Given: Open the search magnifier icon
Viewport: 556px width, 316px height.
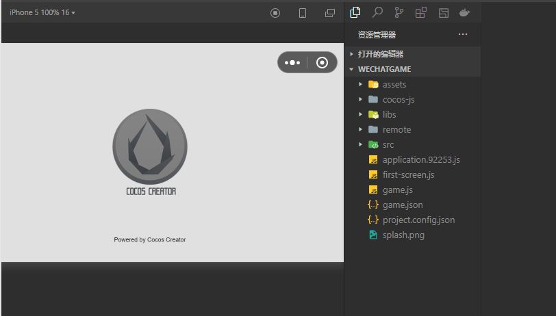Looking at the screenshot, I should pyautogui.click(x=377, y=12).
